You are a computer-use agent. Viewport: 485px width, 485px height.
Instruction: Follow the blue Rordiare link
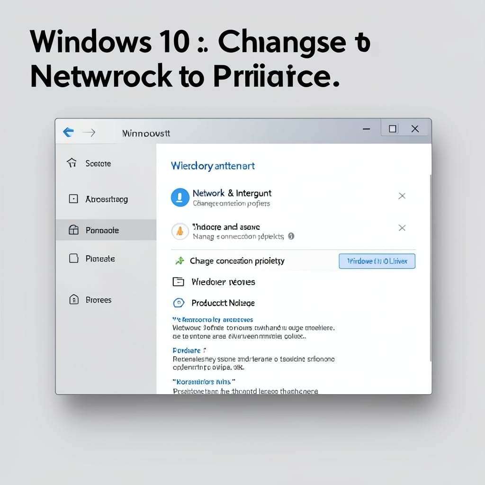pos(189,350)
